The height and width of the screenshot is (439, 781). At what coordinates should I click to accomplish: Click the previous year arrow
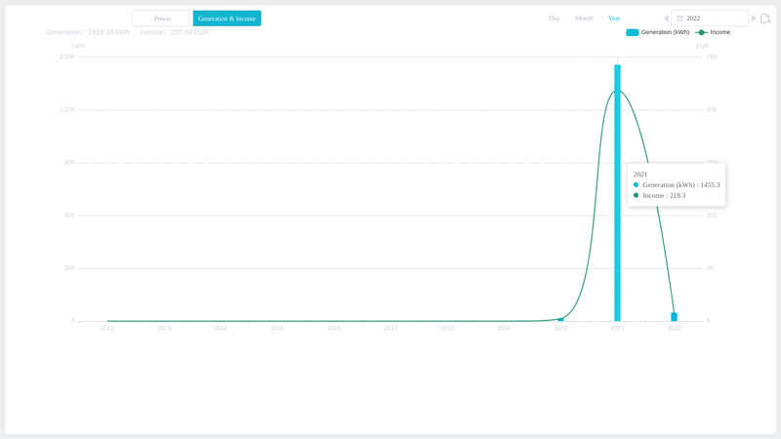(667, 19)
